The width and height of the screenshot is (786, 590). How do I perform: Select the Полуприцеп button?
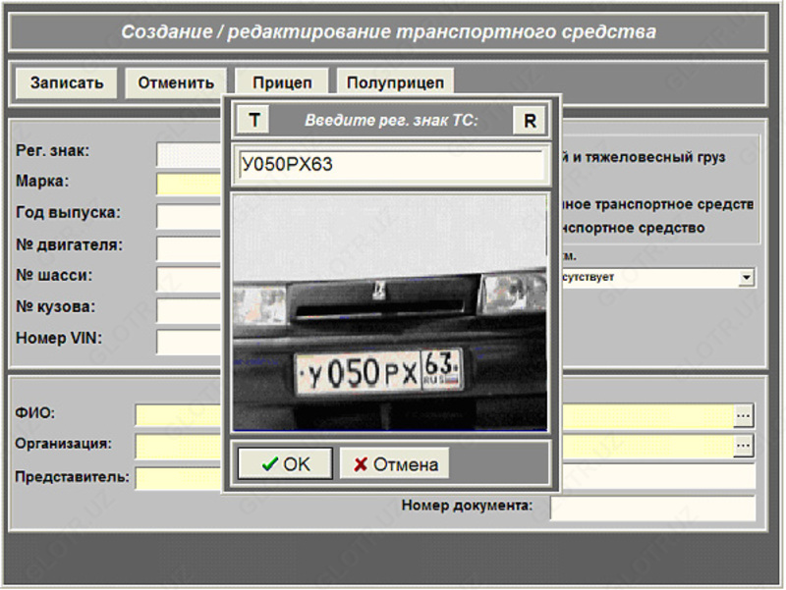[x=395, y=82]
